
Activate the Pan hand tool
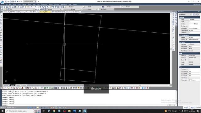pyautogui.click(x=41, y=7)
